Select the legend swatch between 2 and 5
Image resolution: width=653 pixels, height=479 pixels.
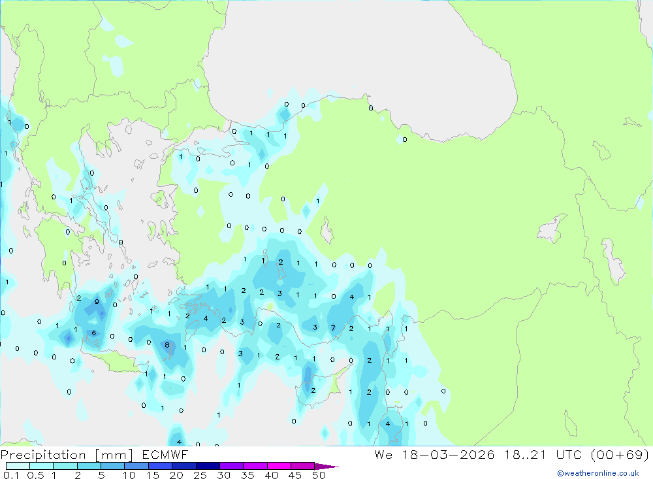89,466
